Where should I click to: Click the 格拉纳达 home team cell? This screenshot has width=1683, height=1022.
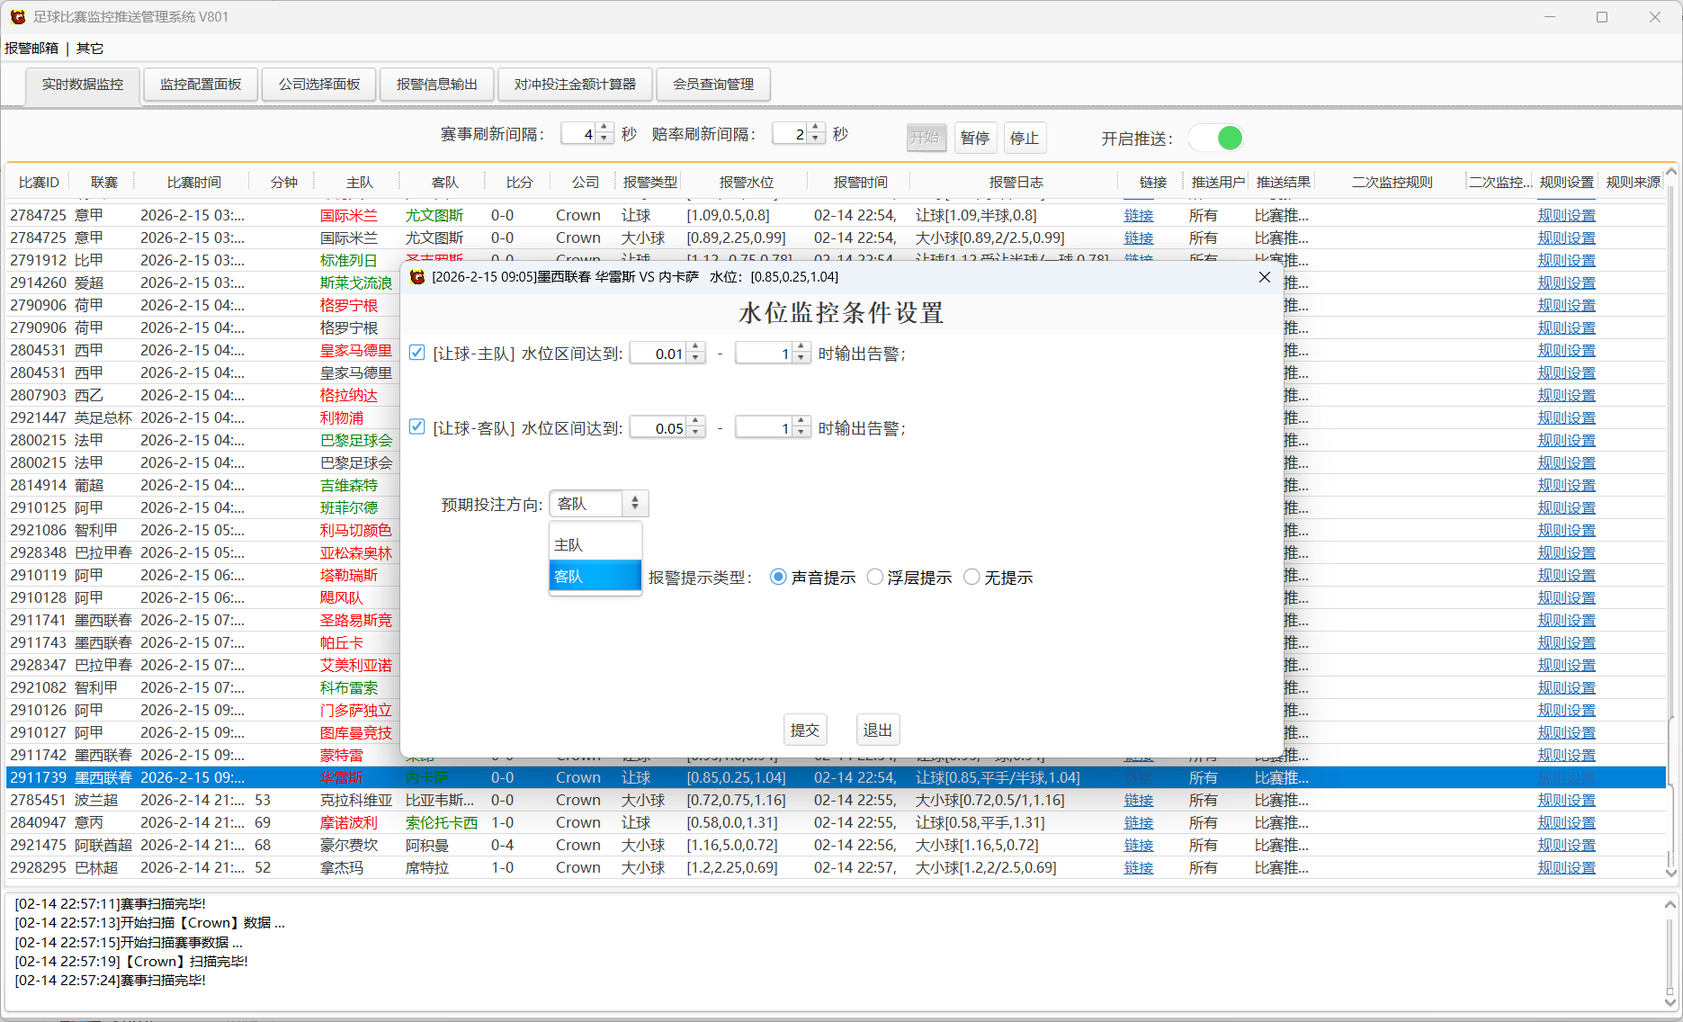pyautogui.click(x=349, y=396)
